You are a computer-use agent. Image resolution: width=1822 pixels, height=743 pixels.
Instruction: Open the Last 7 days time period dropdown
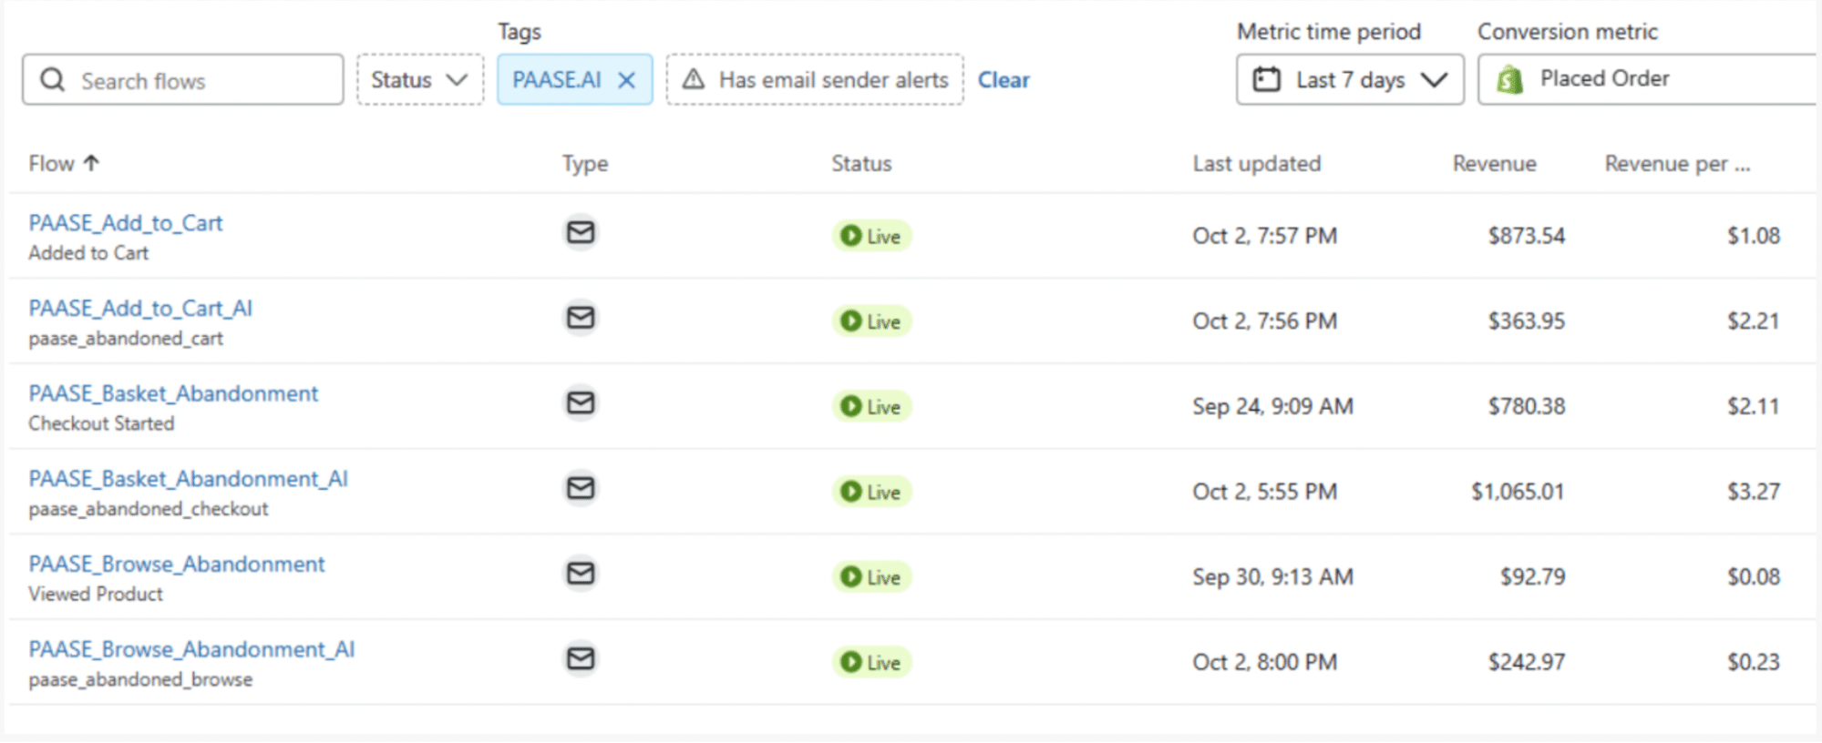click(1349, 79)
